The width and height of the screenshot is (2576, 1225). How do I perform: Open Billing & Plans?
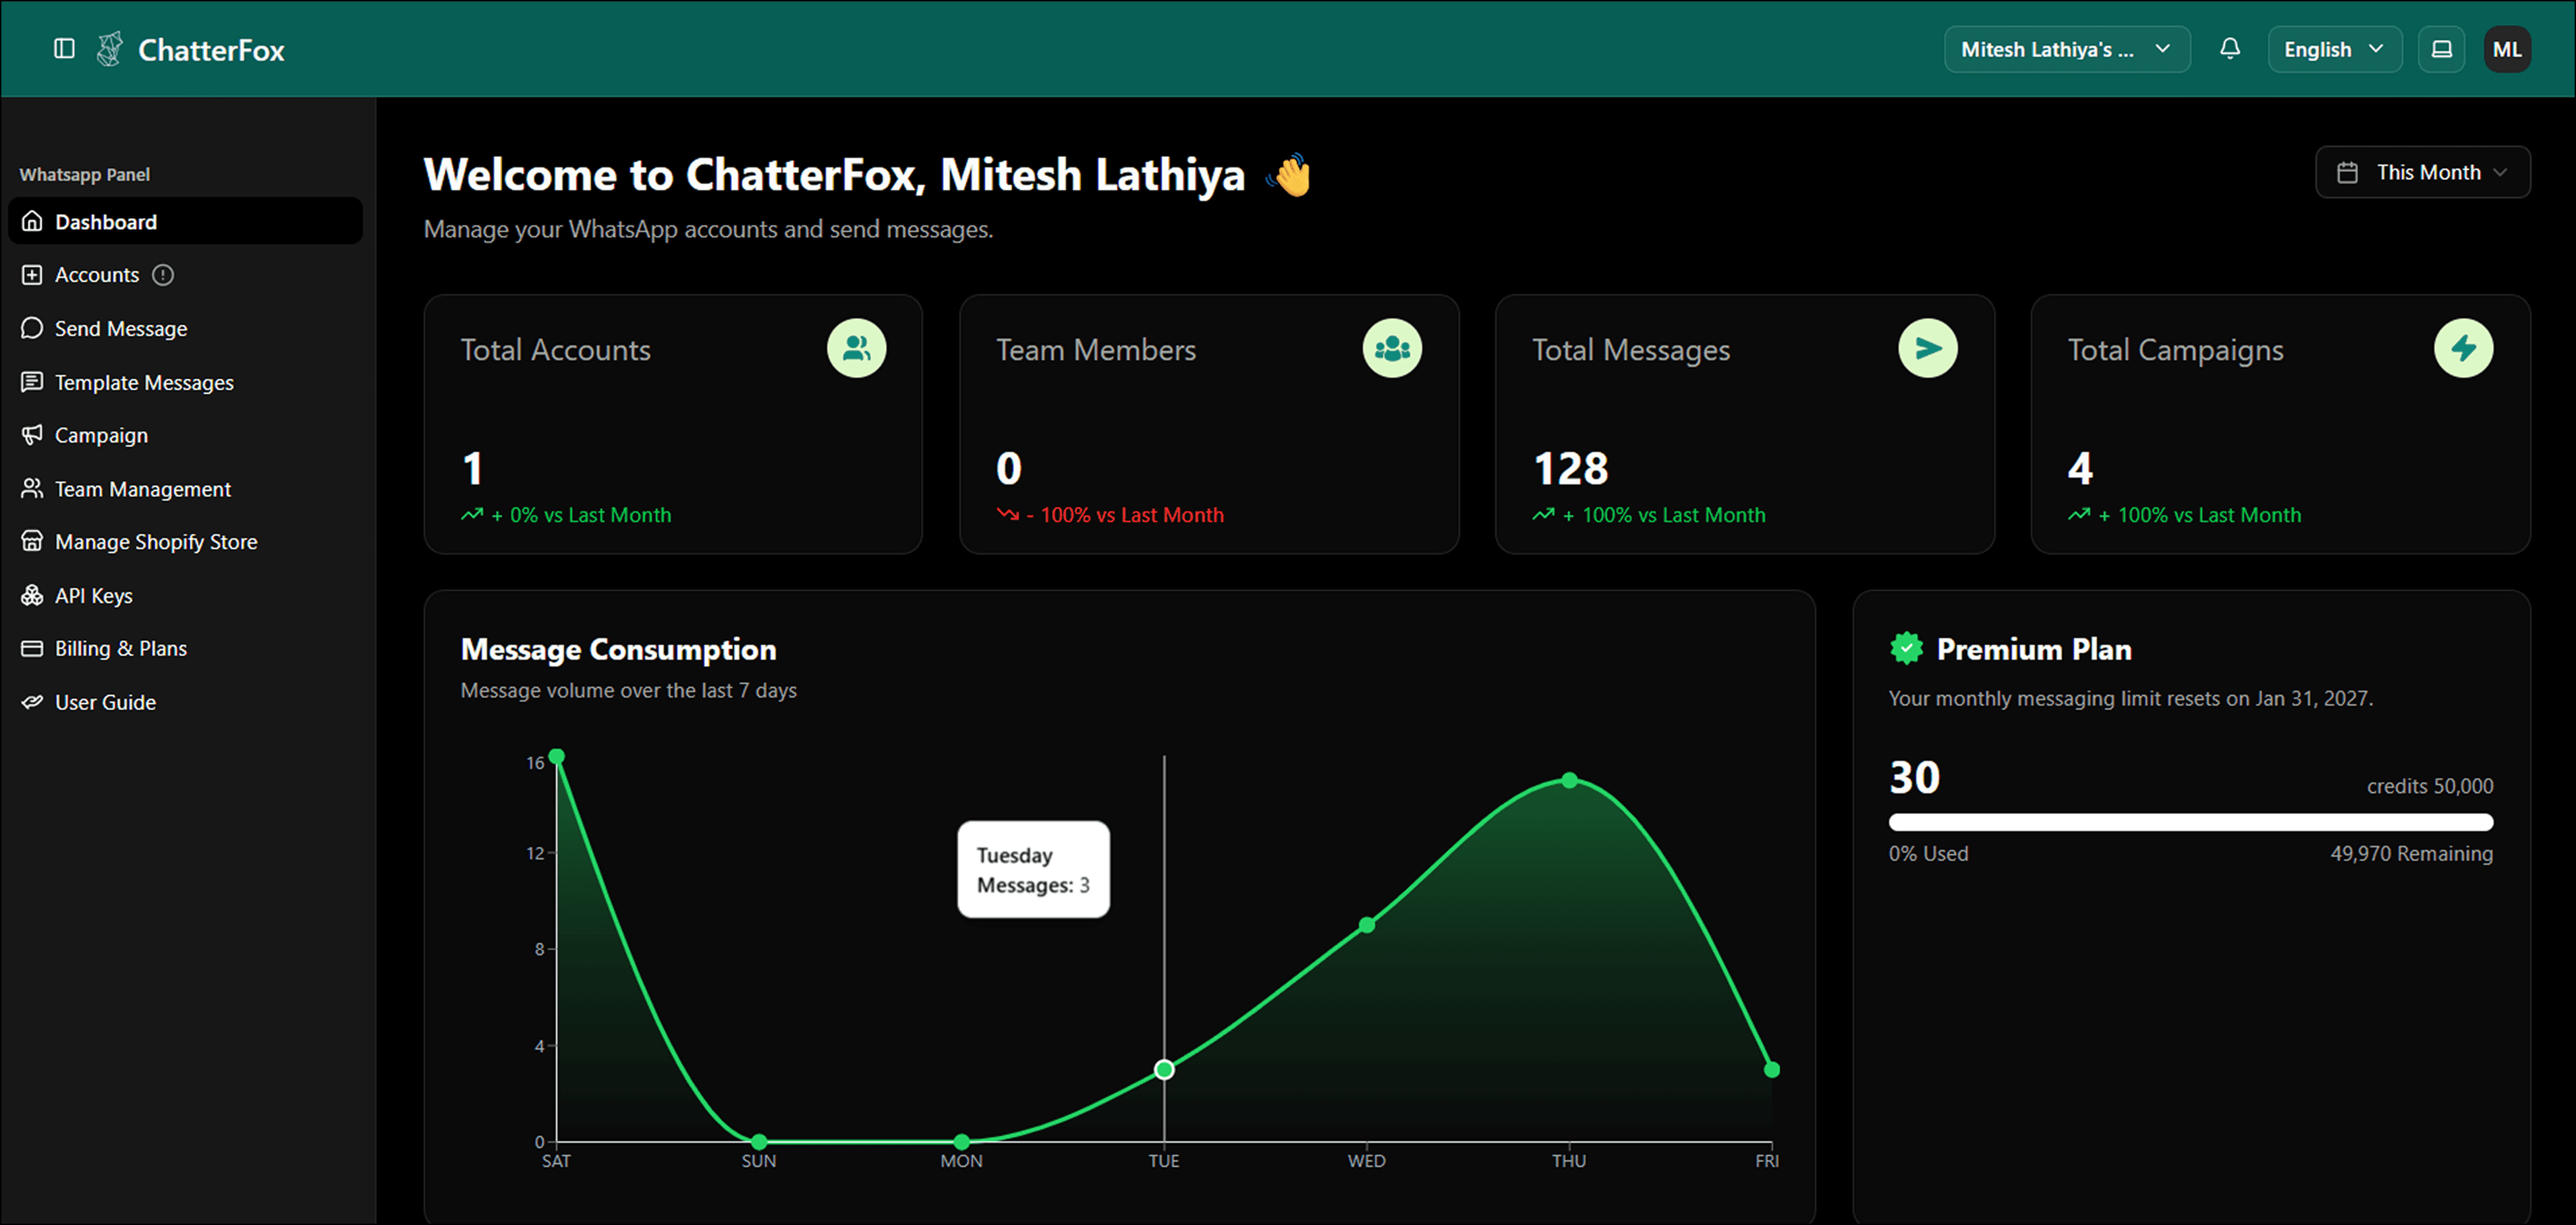pos(185,648)
